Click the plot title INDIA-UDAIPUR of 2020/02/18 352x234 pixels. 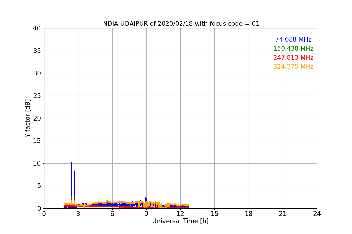click(x=180, y=24)
